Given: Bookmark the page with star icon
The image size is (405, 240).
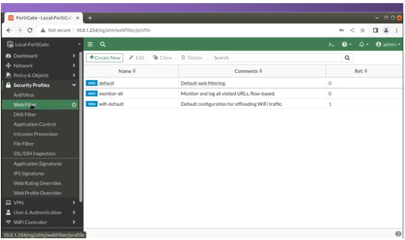Looking at the screenshot, I should [x=363, y=30].
